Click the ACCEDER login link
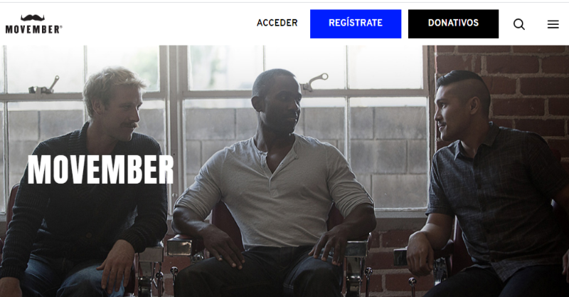Viewport: 569px width, 297px height. point(277,23)
